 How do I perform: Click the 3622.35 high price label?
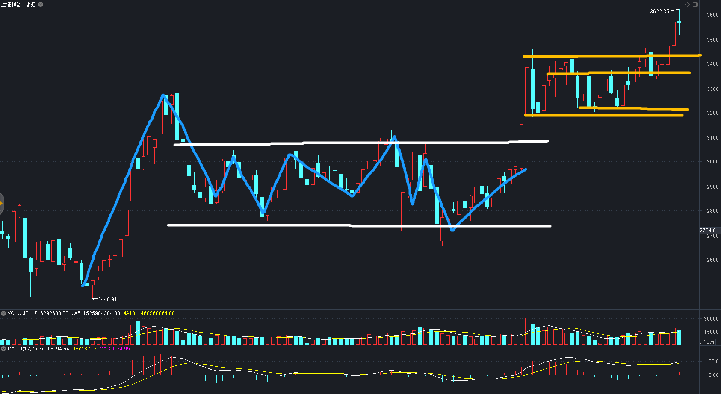click(x=659, y=12)
